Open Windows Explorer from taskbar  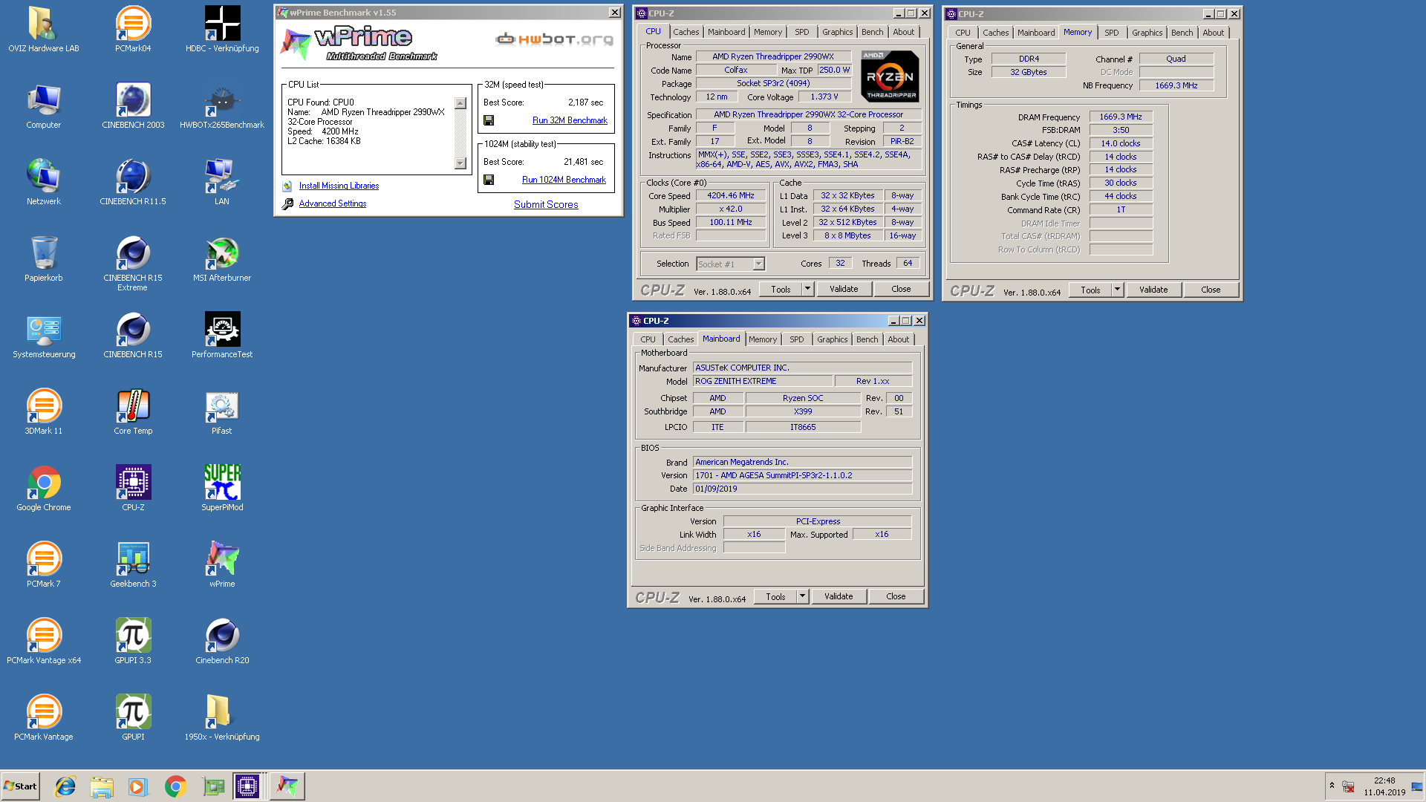[x=102, y=786]
